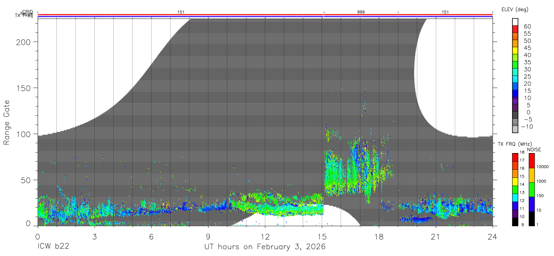Click the y-axis range gate label '50'

(26, 180)
